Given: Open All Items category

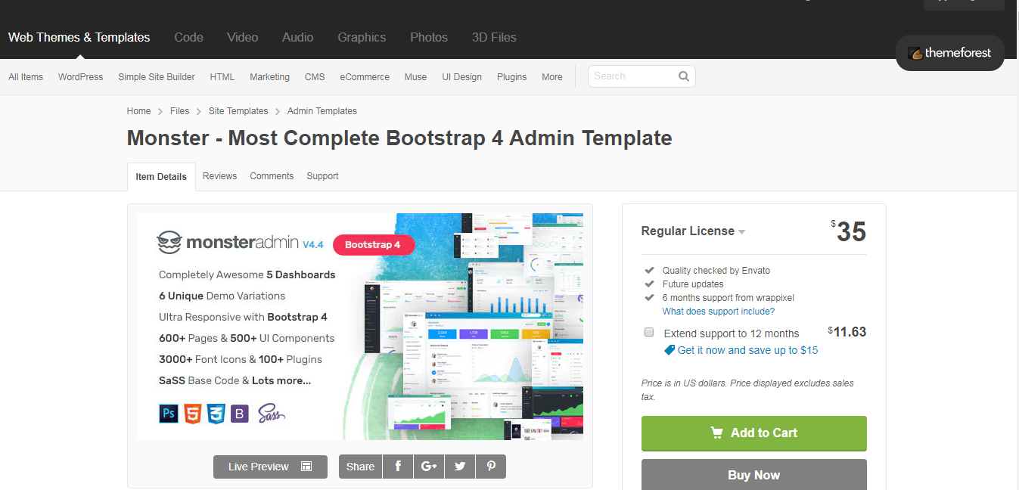Looking at the screenshot, I should [x=26, y=77].
